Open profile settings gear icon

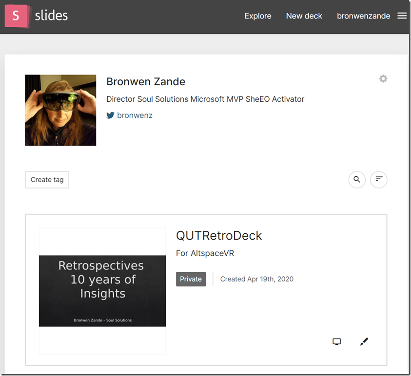(383, 78)
